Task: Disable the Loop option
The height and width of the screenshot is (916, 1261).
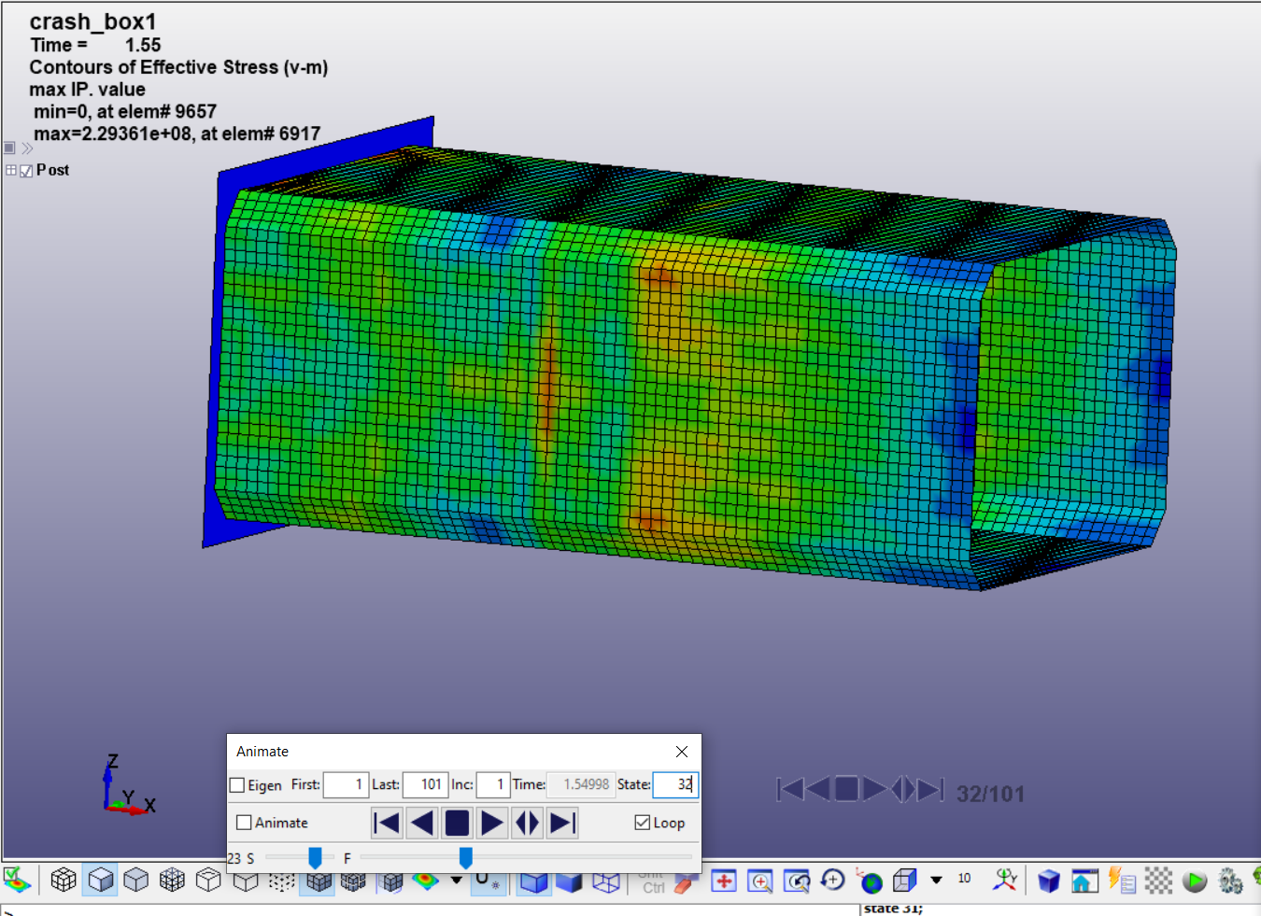Action: [x=642, y=823]
